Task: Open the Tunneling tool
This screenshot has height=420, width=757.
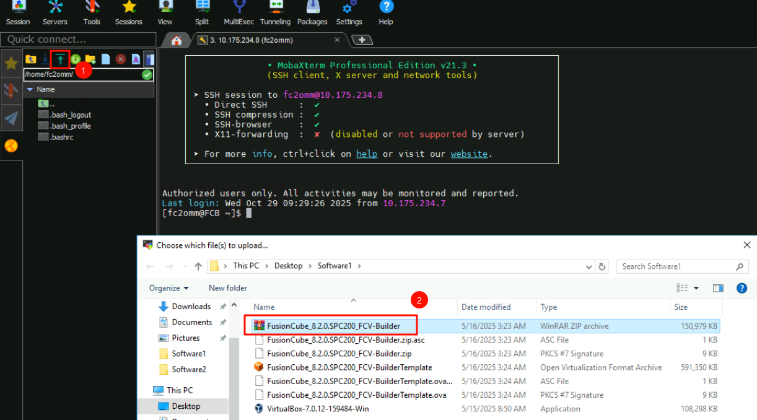Action: (275, 13)
